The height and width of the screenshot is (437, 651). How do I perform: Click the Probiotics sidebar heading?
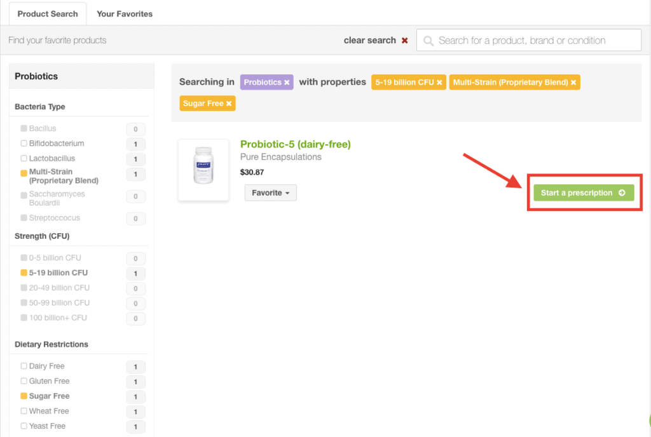coord(36,76)
